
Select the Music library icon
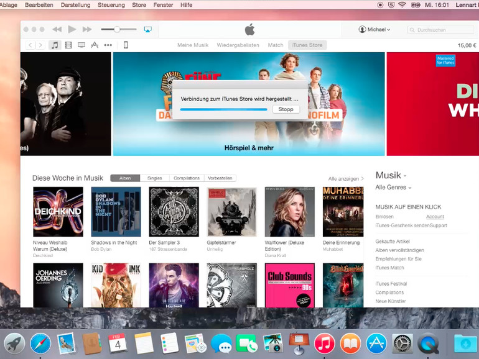(55, 45)
